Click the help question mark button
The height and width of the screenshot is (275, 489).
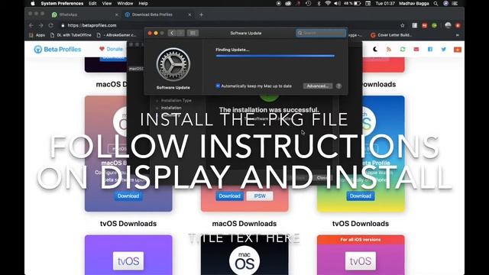click(x=338, y=86)
